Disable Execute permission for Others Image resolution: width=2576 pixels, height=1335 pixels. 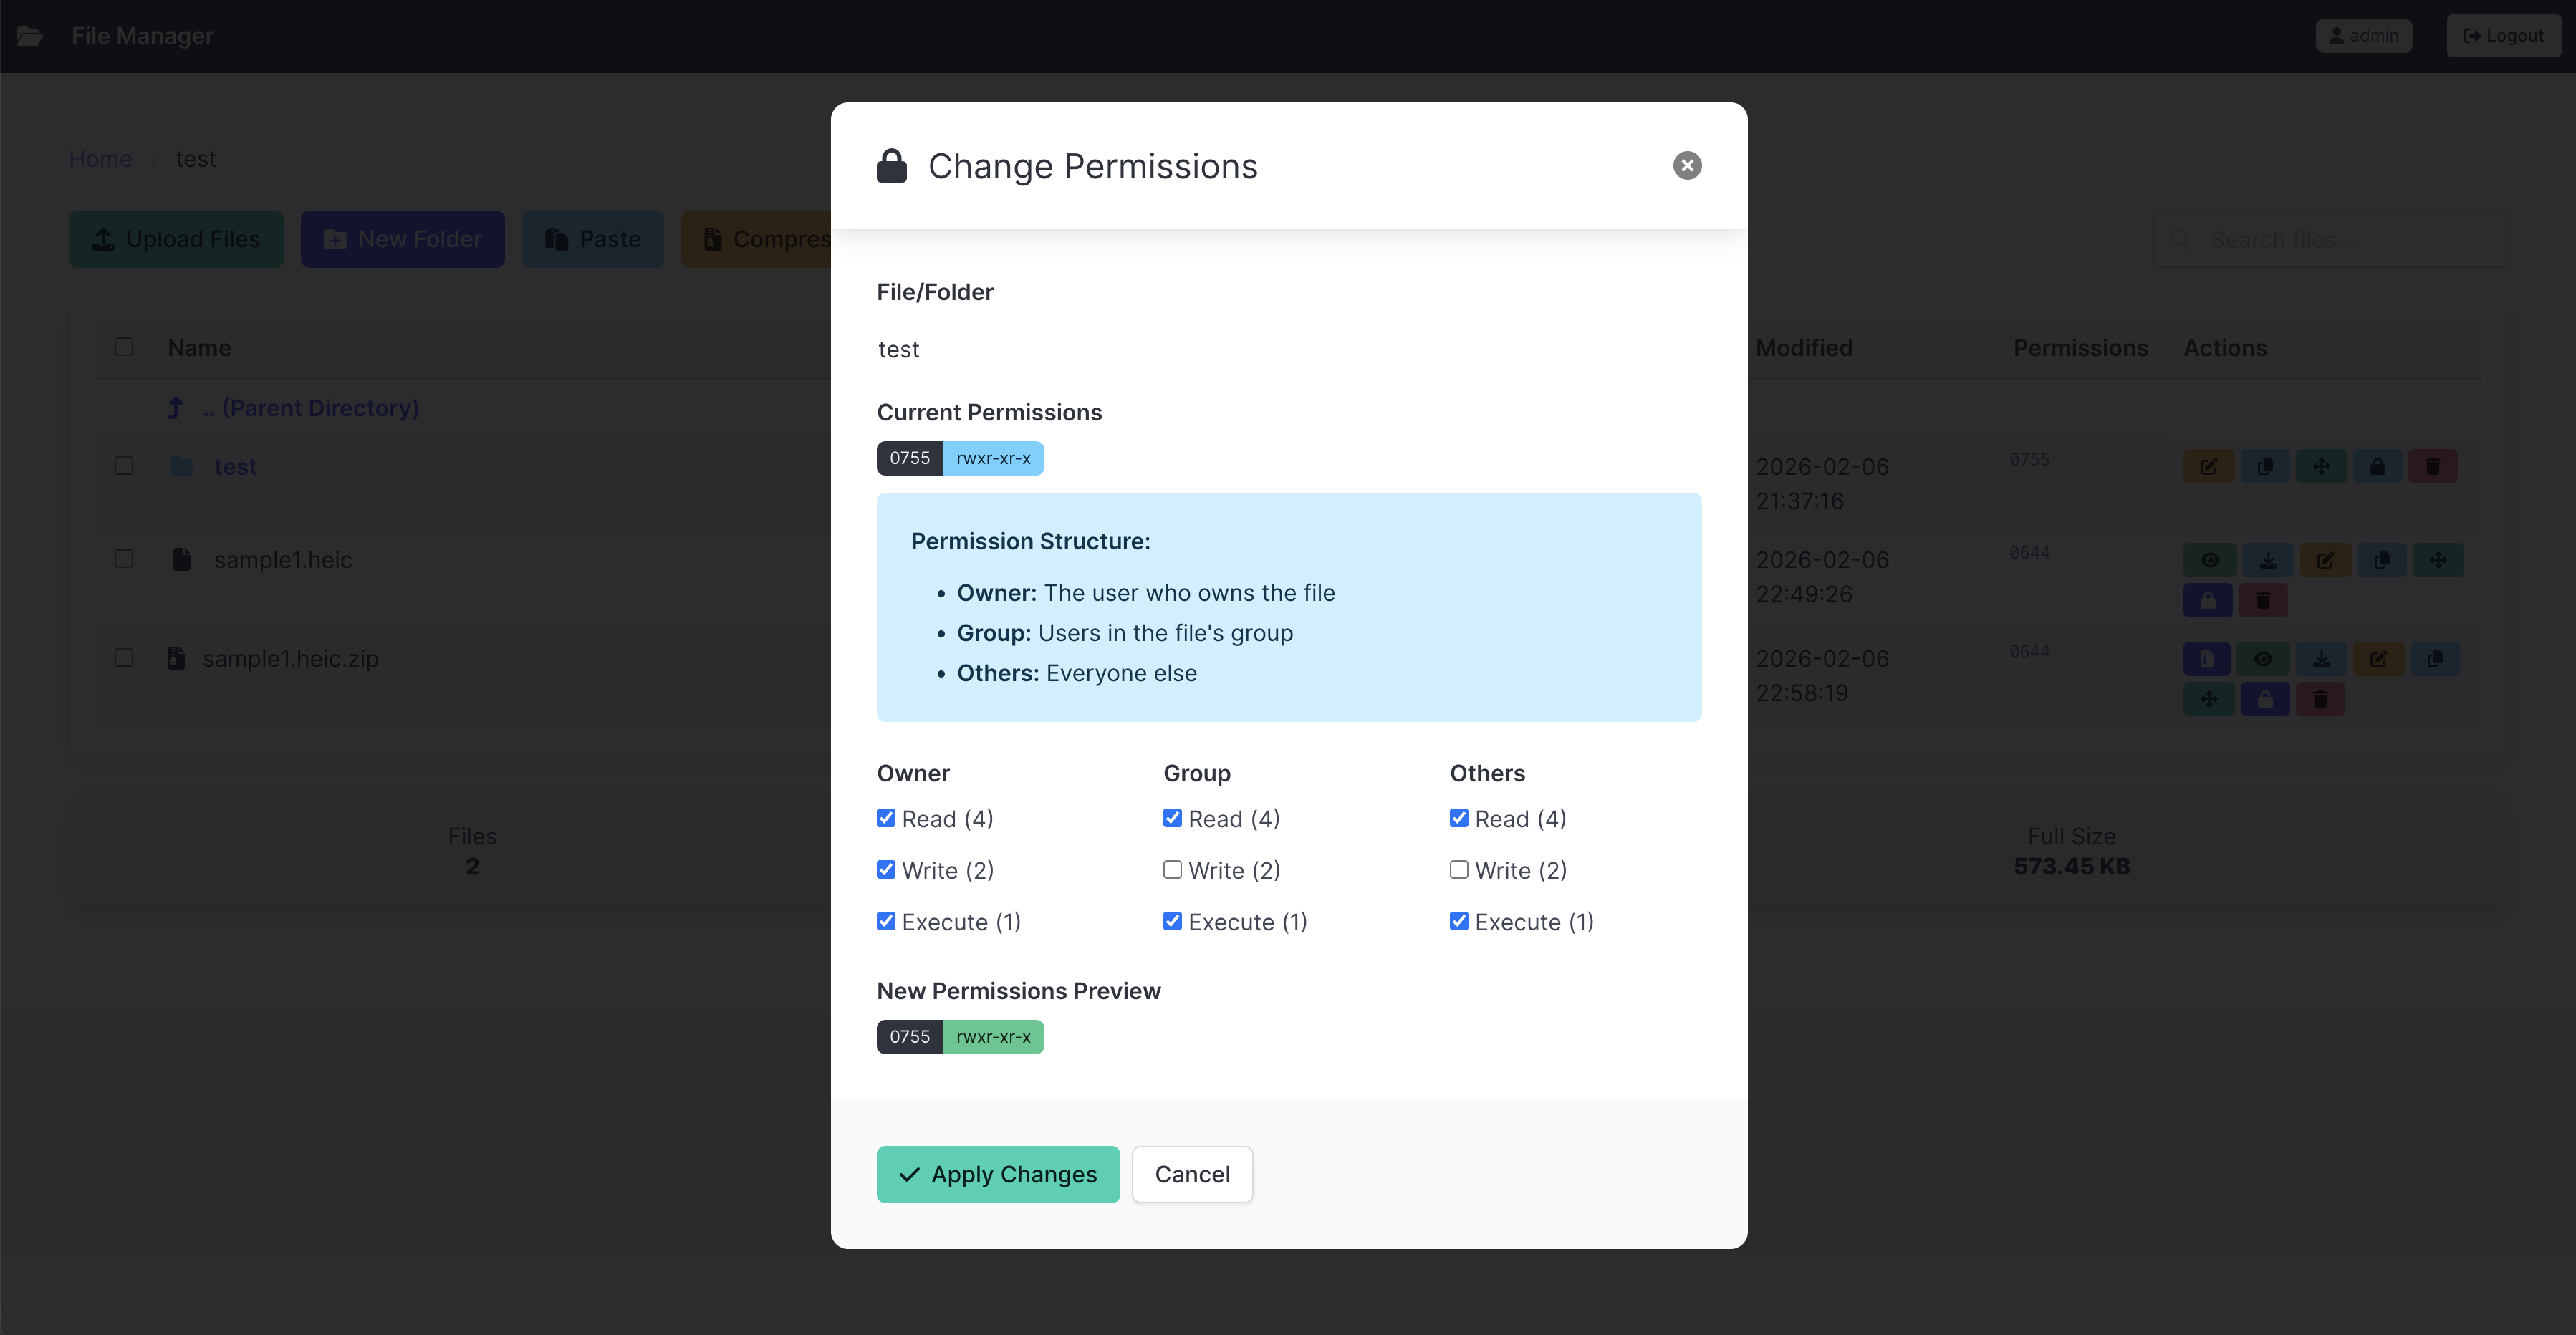click(1458, 921)
